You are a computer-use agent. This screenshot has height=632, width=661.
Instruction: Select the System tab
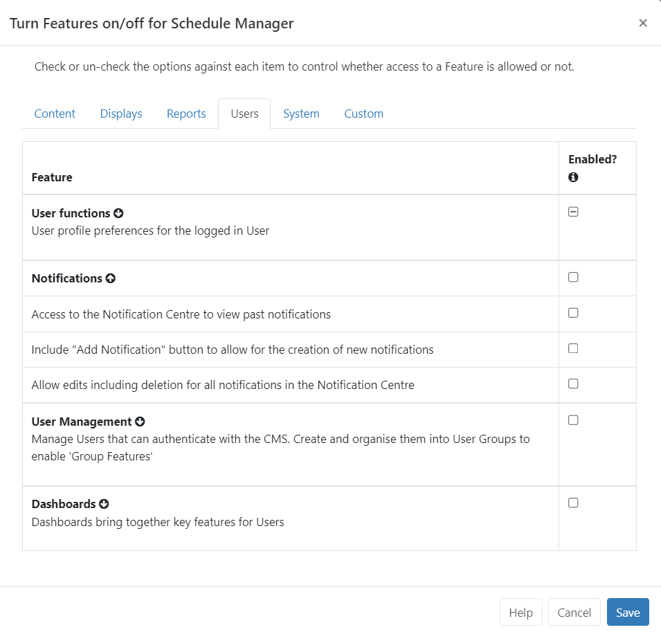(x=301, y=114)
